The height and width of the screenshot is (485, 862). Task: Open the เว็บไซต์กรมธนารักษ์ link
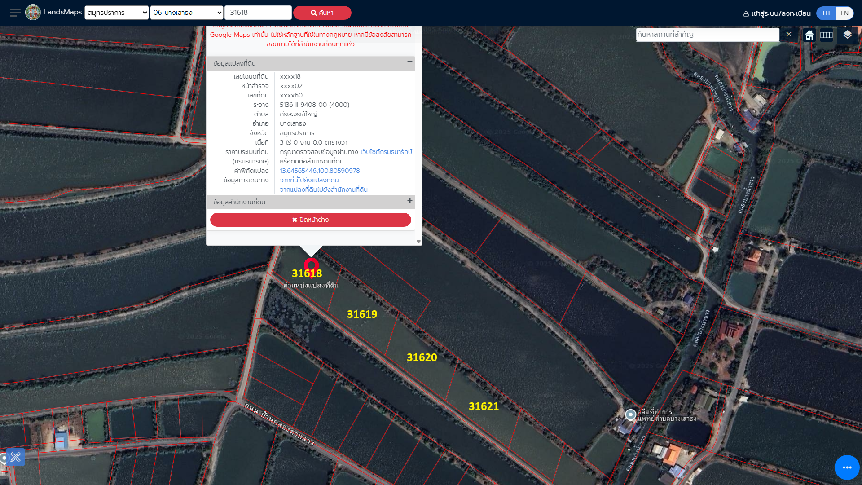pos(386,152)
